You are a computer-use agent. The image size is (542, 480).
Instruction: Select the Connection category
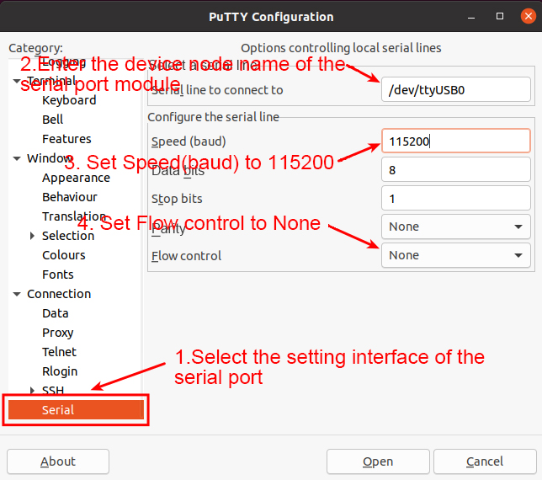coord(59,294)
